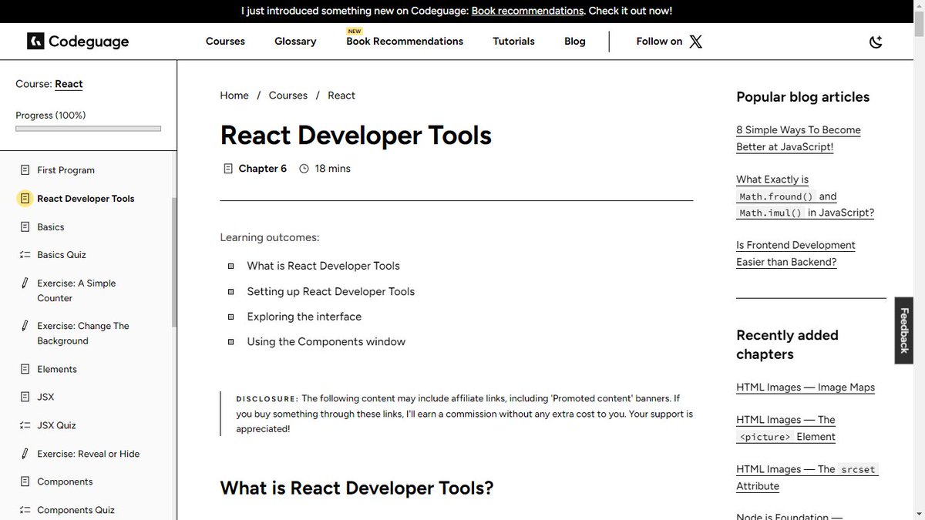The width and height of the screenshot is (925, 520).
Task: Jump to Exploring the interface outcome
Action: pos(304,317)
